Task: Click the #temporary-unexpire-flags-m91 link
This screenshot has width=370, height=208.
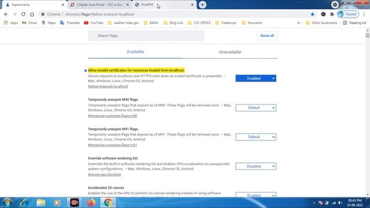Action: (112, 145)
